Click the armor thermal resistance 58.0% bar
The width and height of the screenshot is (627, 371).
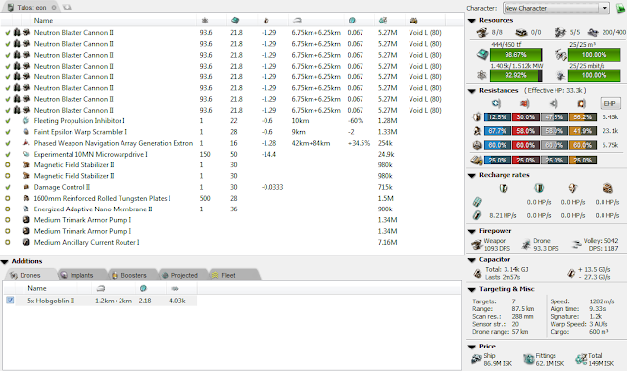[x=526, y=131]
